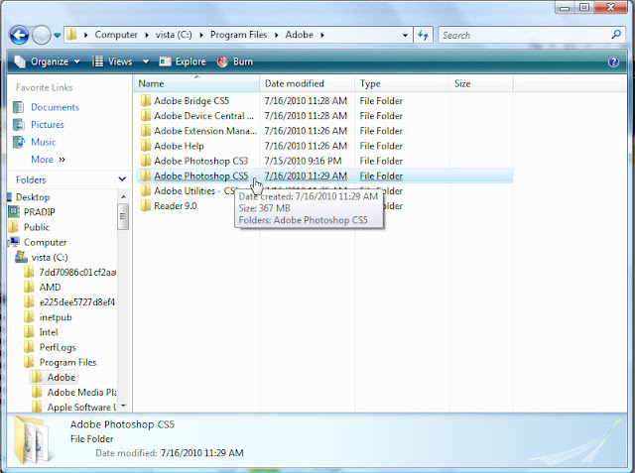Select PRADIP in folder tree
Screen dimensions: 635x473
click(x=39, y=212)
